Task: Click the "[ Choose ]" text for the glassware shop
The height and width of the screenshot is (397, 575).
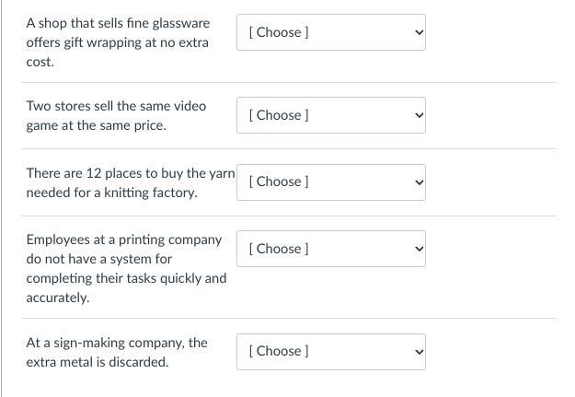Action: [279, 32]
